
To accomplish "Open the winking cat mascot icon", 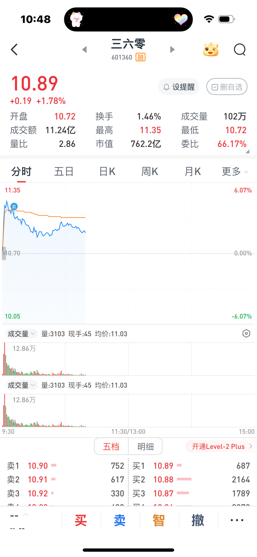I will [x=211, y=50].
